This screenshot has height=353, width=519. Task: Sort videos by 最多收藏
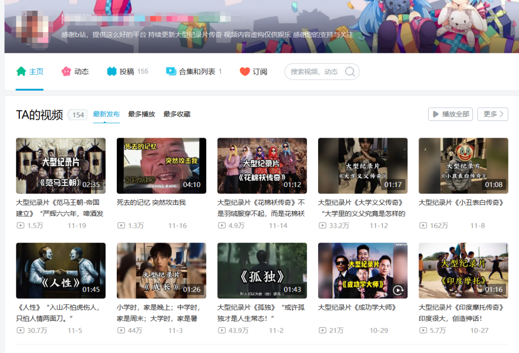[x=177, y=114]
